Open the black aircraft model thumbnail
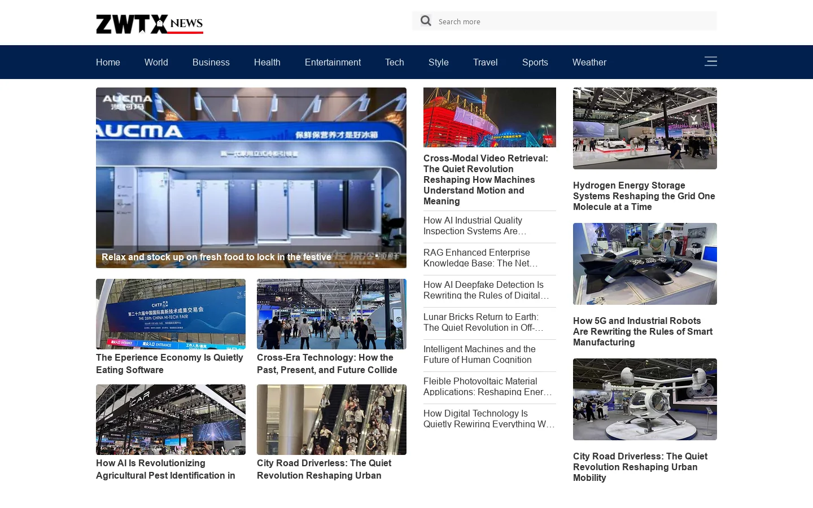 645,264
